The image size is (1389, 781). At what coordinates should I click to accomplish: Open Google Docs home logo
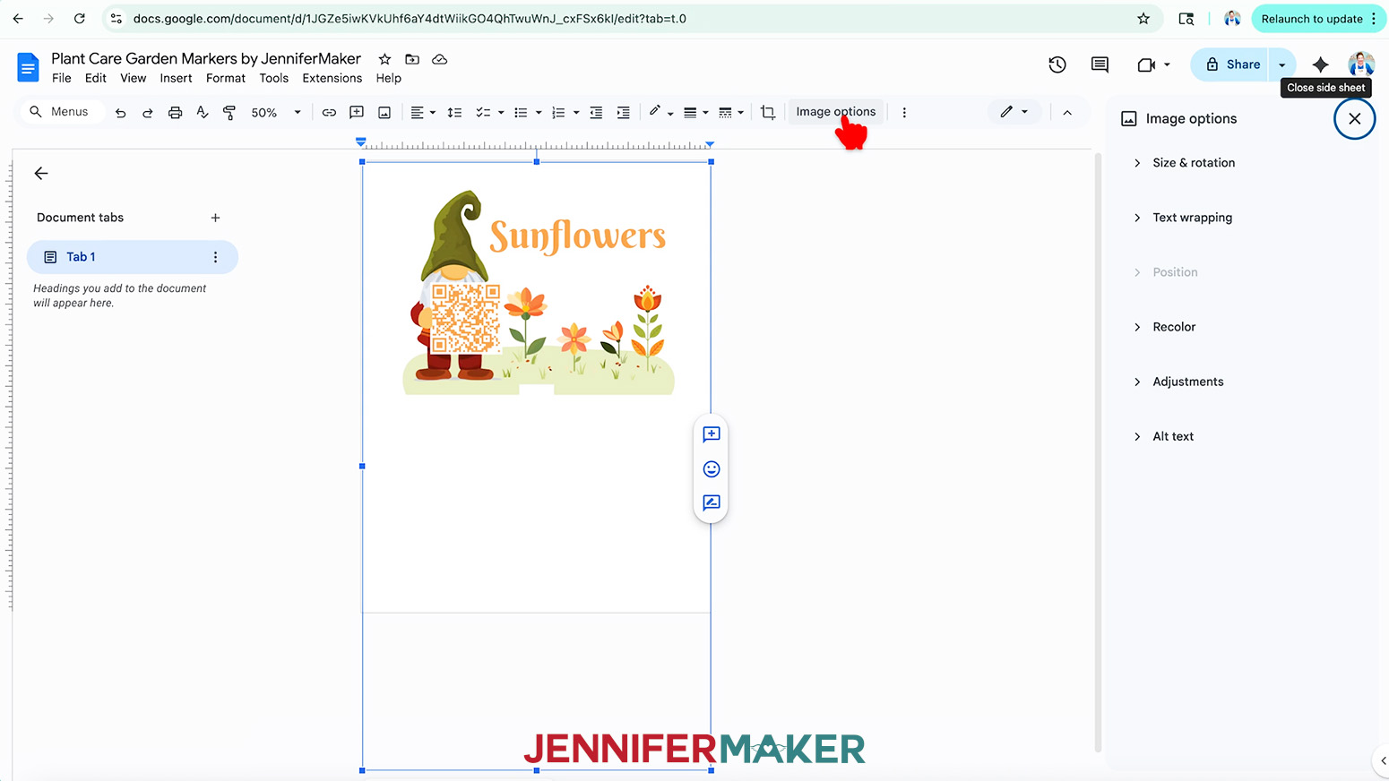[28, 67]
